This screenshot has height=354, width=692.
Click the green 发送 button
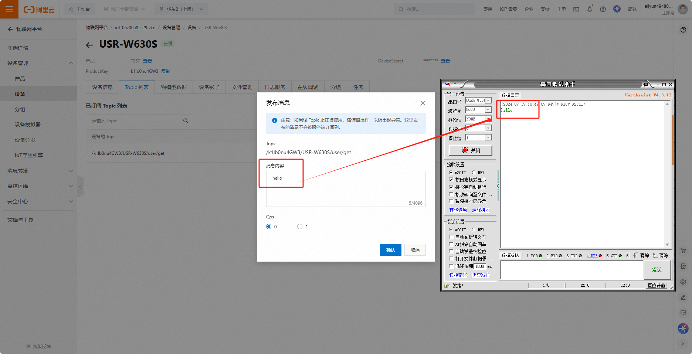point(657,270)
